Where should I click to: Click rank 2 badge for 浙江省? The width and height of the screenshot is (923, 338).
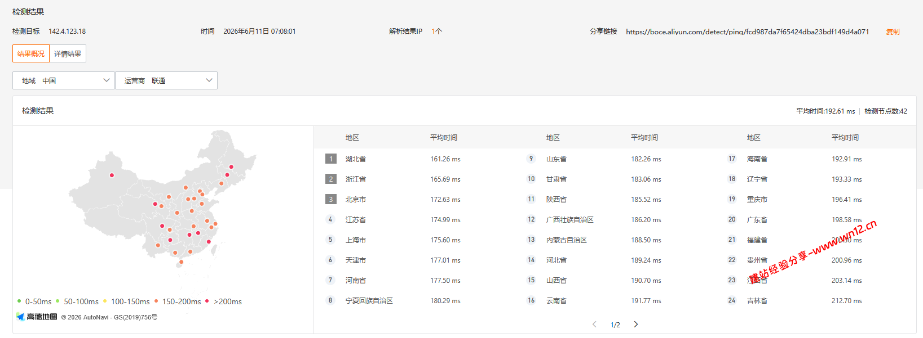click(331, 179)
